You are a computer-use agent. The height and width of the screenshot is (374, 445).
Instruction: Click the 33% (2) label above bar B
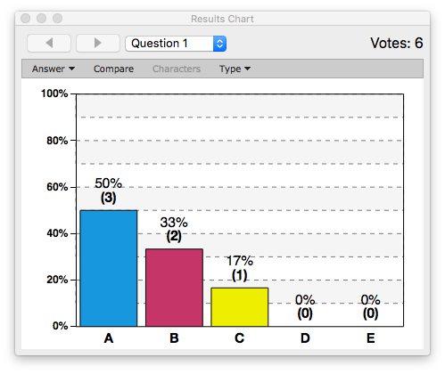coord(174,229)
